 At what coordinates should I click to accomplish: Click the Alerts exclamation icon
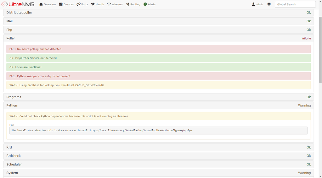click(145, 4)
